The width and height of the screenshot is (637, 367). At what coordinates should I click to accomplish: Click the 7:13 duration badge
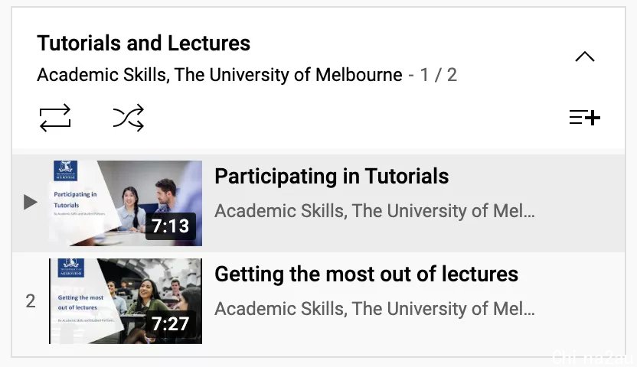tap(171, 226)
